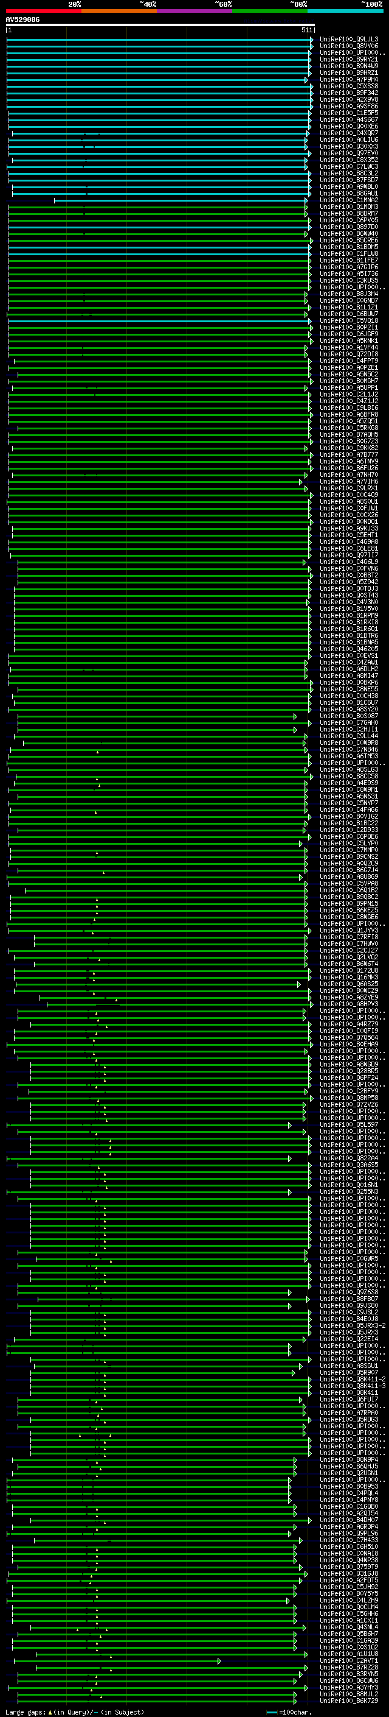Select the UniRef100_B8MJL2 label
The width and height of the screenshot is (389, 1717).
[x=349, y=1695]
